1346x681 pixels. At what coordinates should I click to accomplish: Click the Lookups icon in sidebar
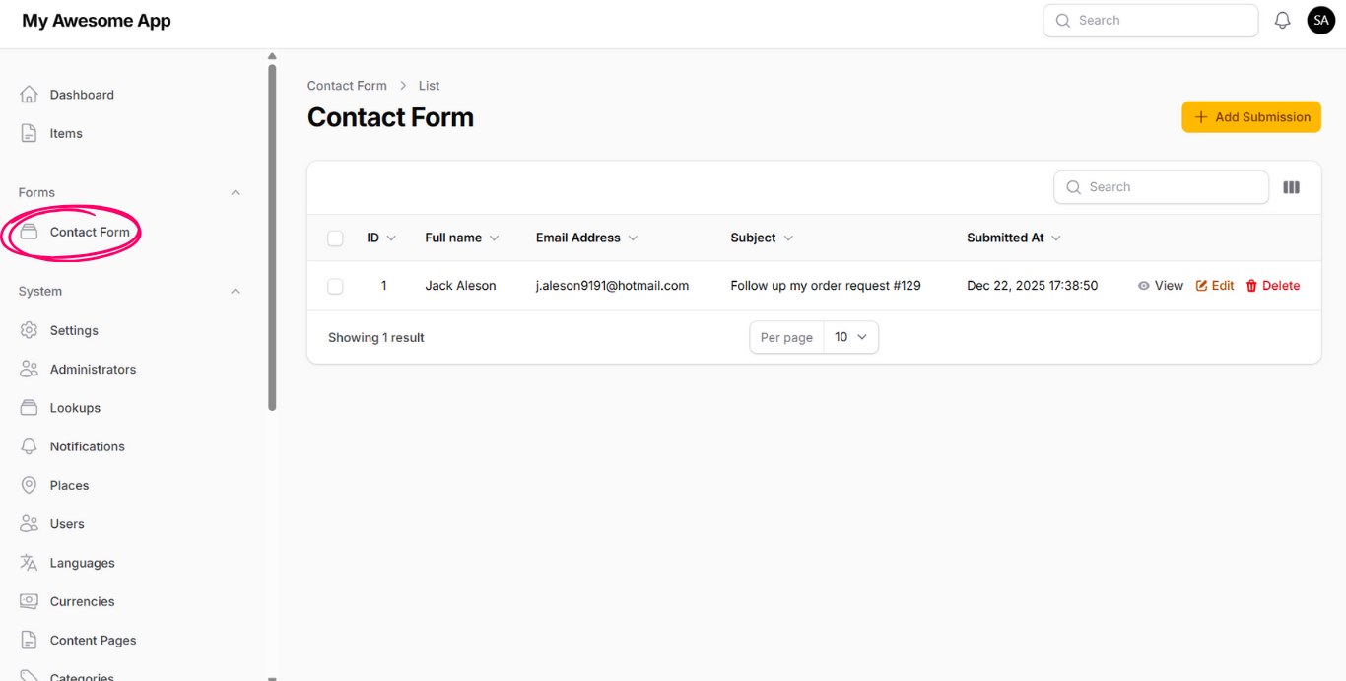(30, 408)
